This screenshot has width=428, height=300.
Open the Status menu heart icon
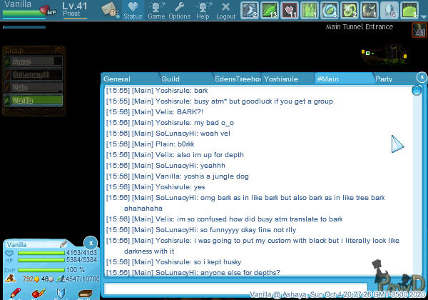(133, 10)
